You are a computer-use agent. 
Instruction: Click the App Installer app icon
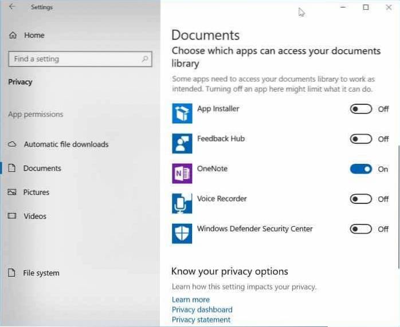(x=182, y=113)
